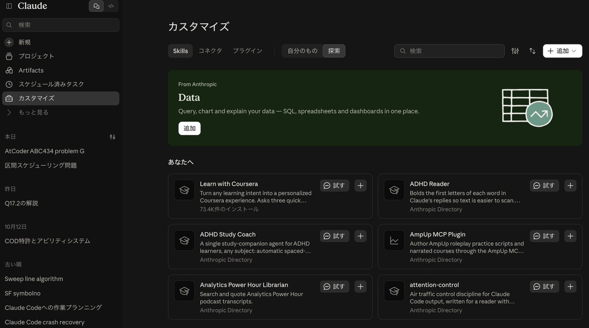
Task: Switch to the コネクタ tab
Action: click(x=210, y=51)
